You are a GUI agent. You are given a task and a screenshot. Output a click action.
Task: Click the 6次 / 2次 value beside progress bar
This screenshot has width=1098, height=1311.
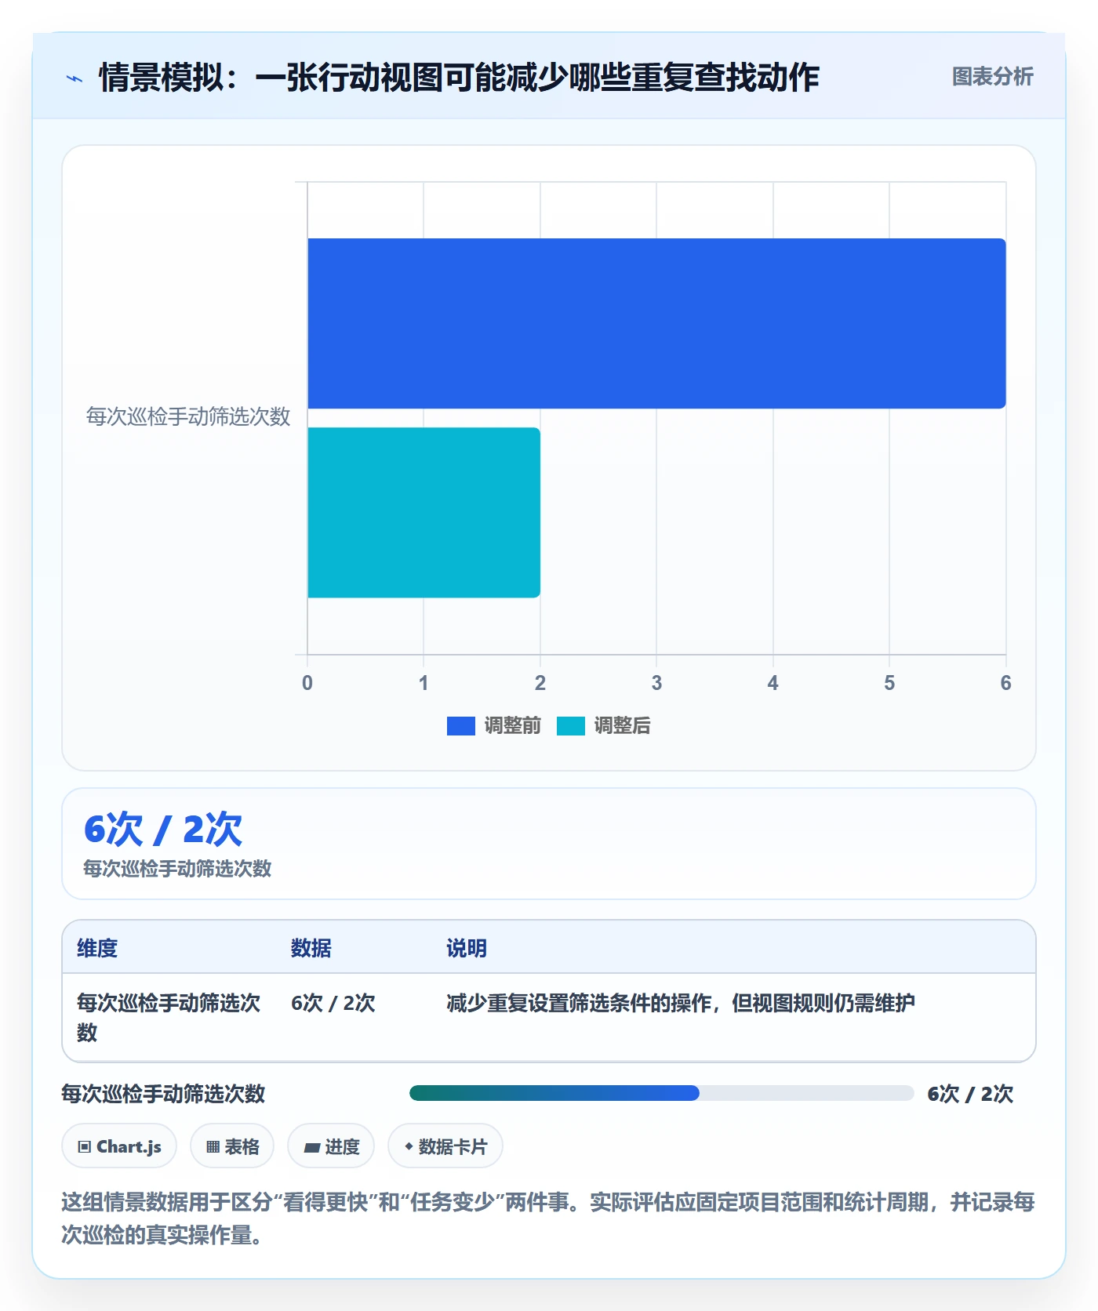pyautogui.click(x=970, y=1094)
